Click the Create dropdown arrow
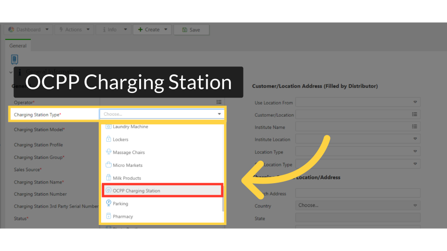The image size is (447, 251). coord(166,29)
